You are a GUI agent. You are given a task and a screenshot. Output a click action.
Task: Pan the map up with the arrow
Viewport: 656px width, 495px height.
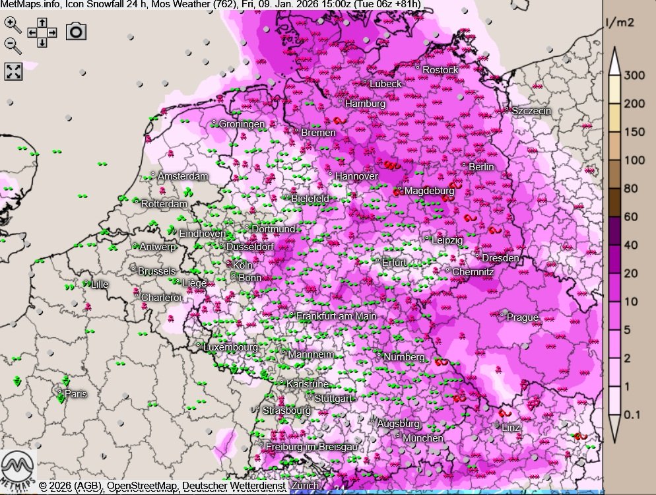(42, 22)
